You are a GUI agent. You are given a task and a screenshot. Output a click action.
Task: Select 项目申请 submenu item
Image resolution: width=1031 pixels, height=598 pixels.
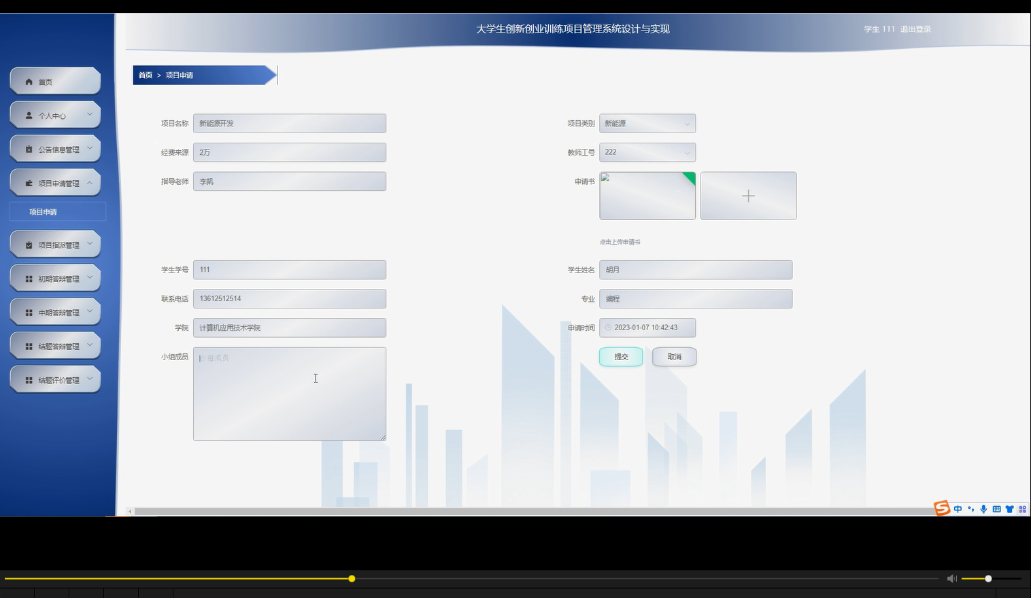pos(42,211)
